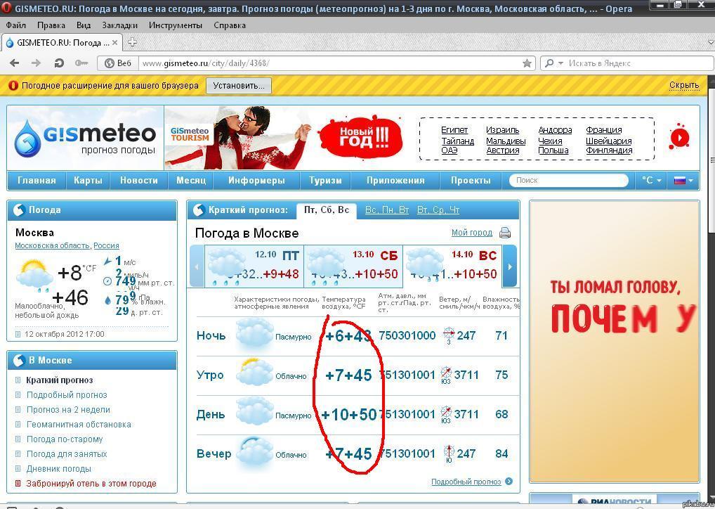Open the °C temperature units dropdown

651,181
